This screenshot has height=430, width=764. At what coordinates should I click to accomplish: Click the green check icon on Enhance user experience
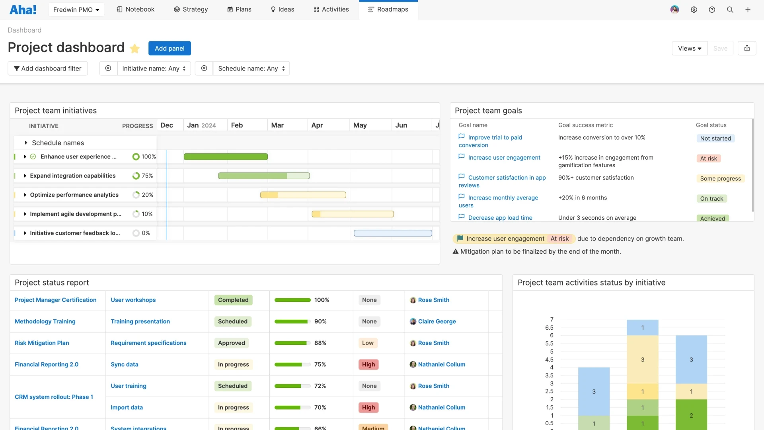pyautogui.click(x=33, y=156)
